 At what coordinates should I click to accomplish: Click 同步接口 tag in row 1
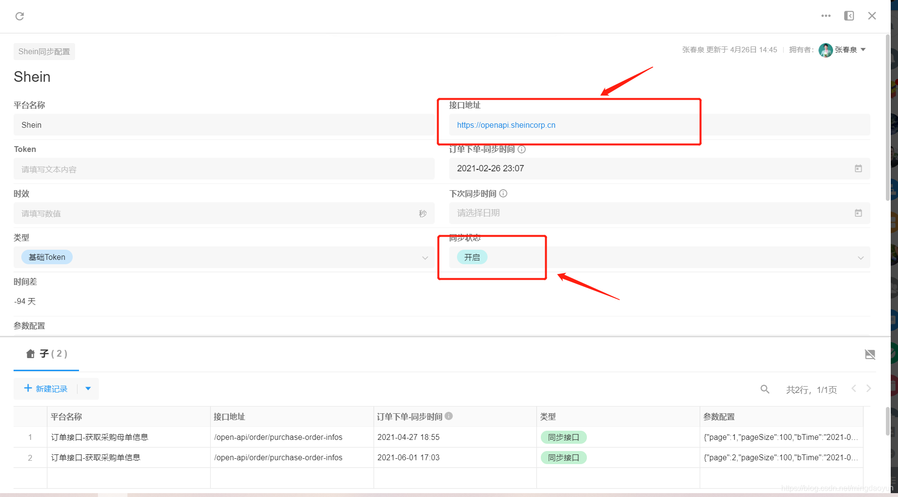click(564, 437)
